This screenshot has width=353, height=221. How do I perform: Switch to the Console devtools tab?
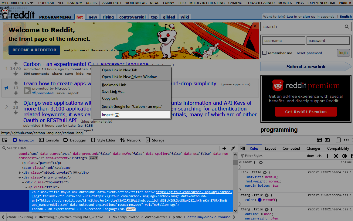pyautogui.click(x=49, y=140)
